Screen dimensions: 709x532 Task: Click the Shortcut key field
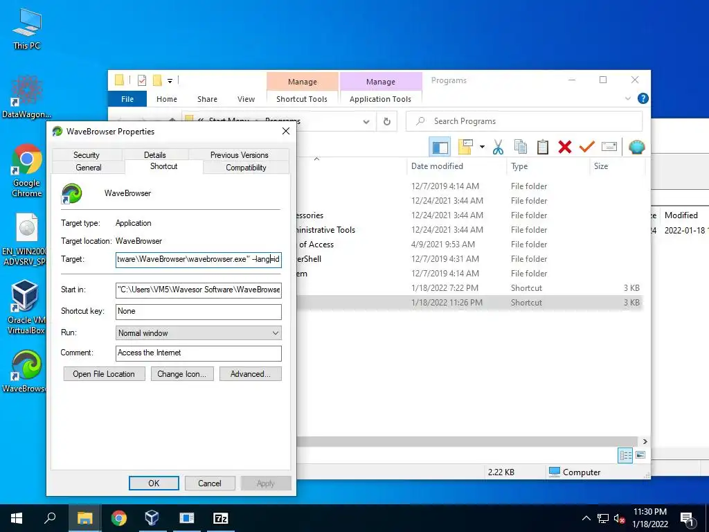click(x=199, y=311)
